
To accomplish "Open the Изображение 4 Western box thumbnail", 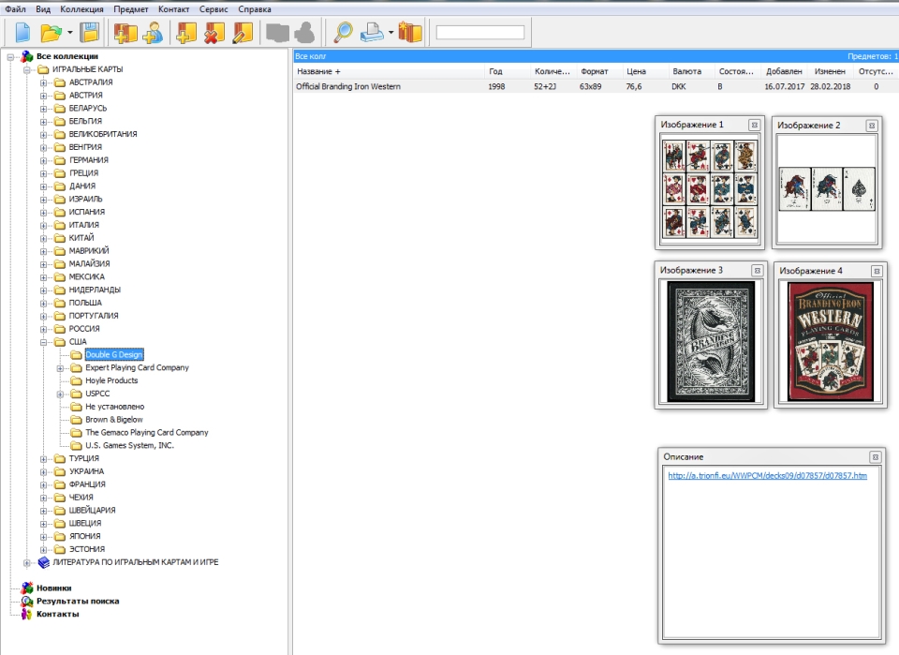I will (831, 341).
